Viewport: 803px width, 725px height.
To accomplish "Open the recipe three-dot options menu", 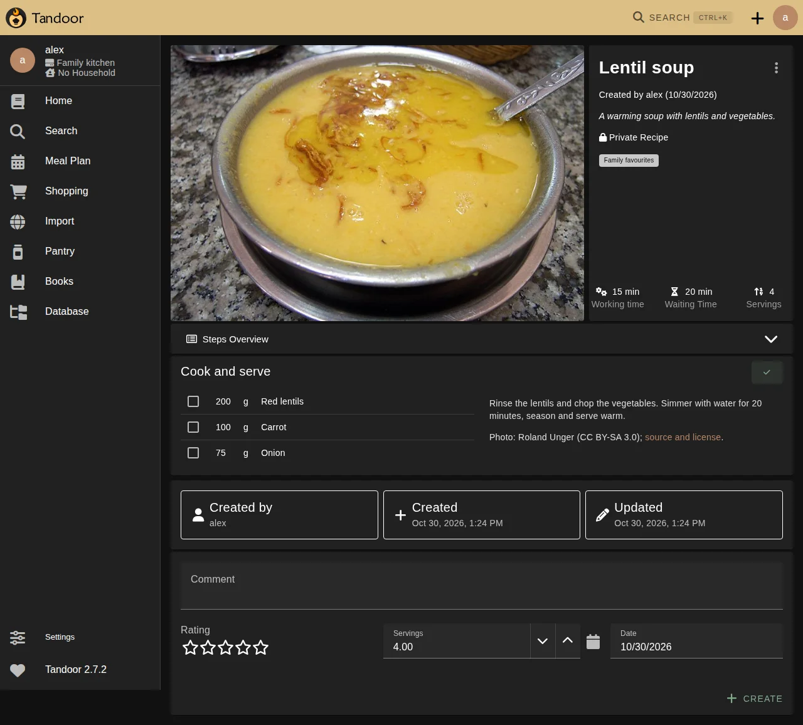I will (x=776, y=68).
